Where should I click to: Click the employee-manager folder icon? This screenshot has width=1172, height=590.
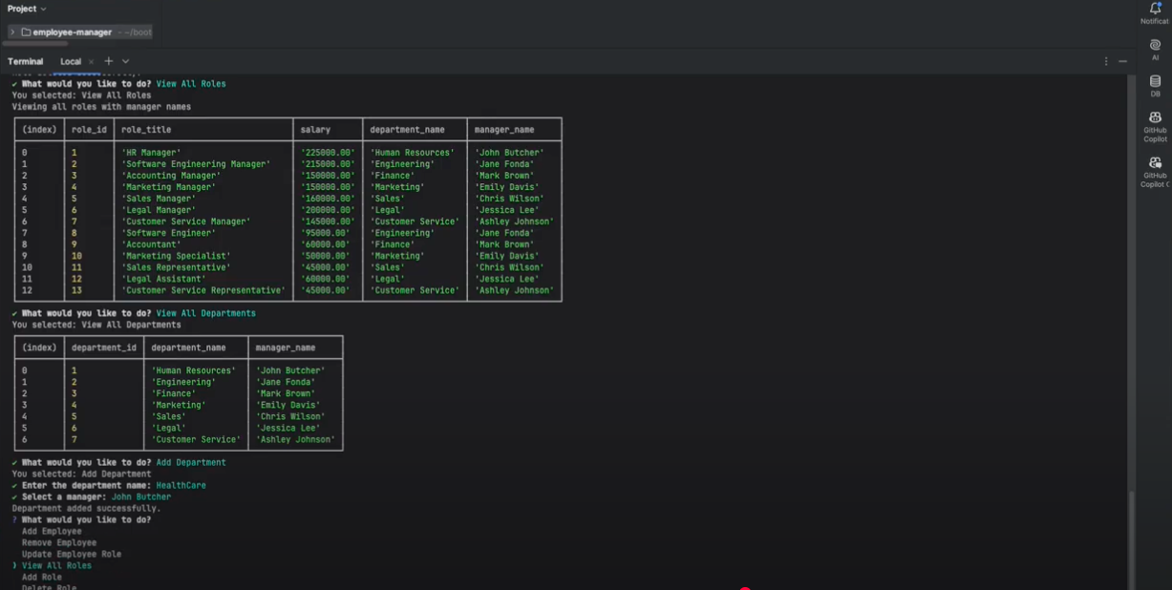[26, 32]
